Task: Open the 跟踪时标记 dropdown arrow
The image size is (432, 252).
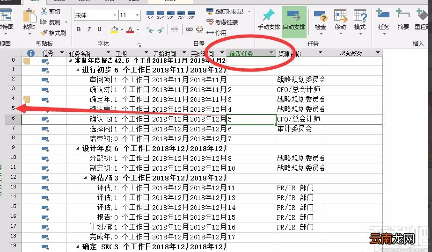Action: click(x=249, y=11)
